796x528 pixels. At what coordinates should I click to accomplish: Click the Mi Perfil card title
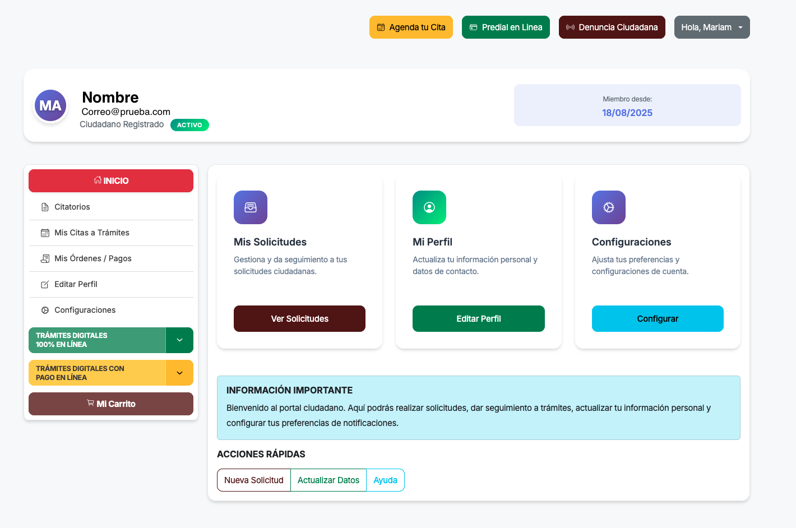pos(432,242)
